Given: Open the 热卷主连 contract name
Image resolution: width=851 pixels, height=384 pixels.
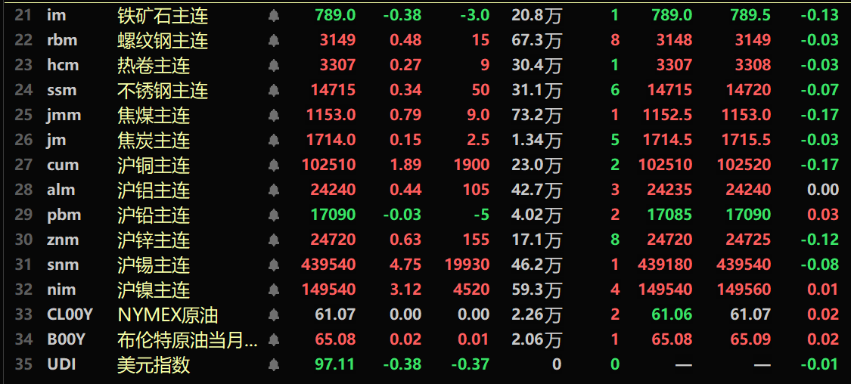Looking at the screenshot, I should (x=154, y=66).
